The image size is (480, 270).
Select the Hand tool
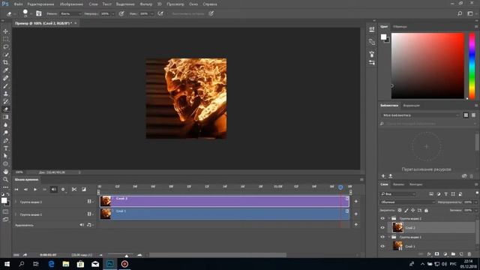pyautogui.click(x=5, y=172)
